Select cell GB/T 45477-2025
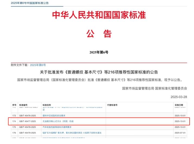The height and width of the screenshot is (144, 194). click(27, 121)
